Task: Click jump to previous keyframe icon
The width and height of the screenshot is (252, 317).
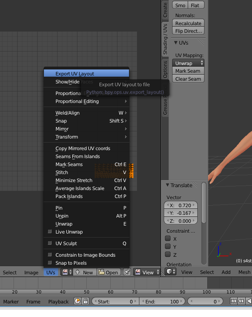Action: (241, 301)
